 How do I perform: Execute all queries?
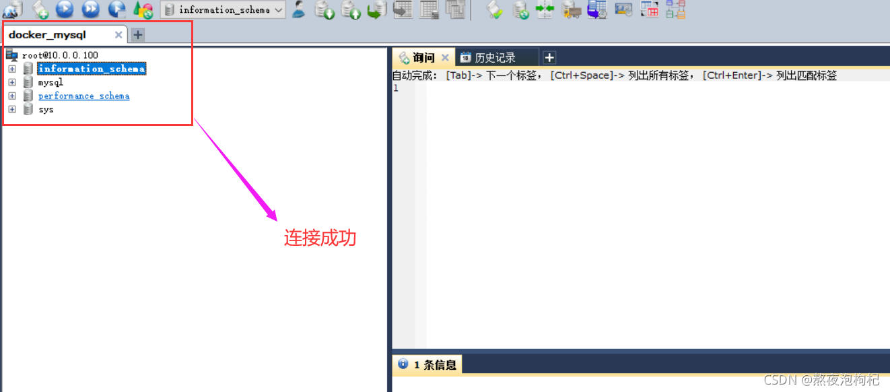(x=91, y=9)
